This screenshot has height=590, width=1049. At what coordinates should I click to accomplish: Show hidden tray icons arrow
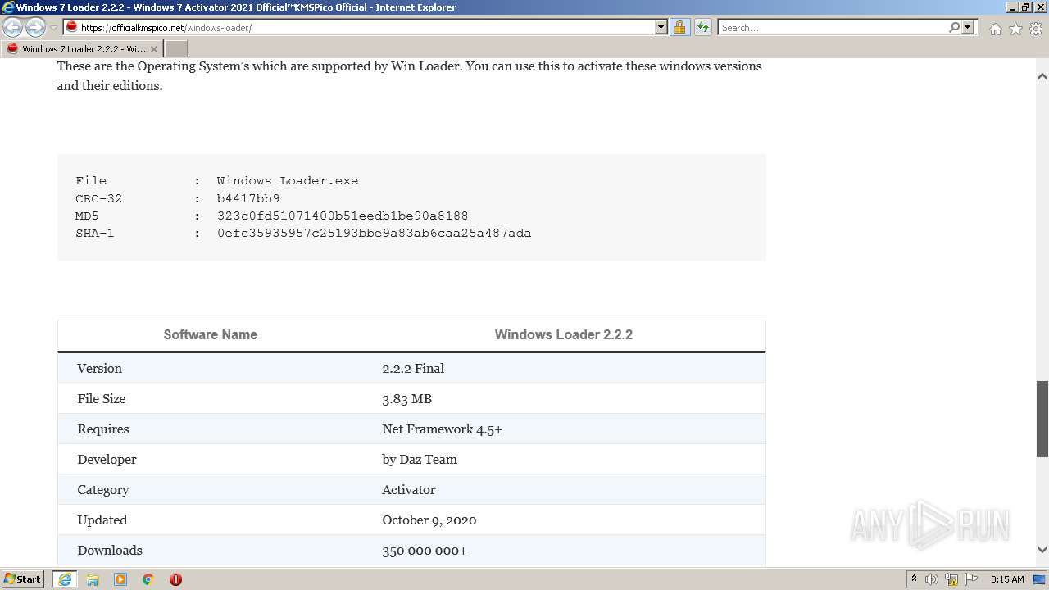tap(914, 579)
